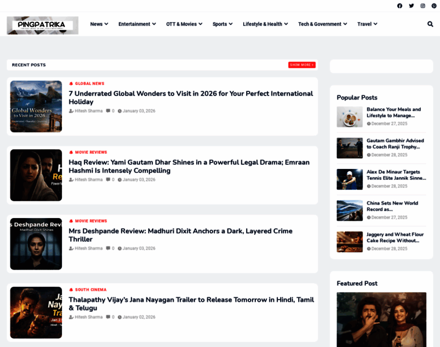Expand the Lifestyle & Health chevron
This screenshot has width=440, height=347.
[x=286, y=24]
